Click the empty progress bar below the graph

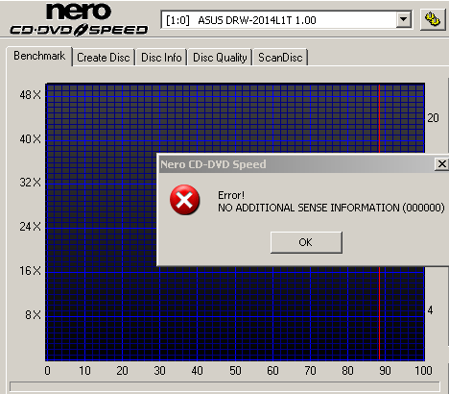(224, 386)
